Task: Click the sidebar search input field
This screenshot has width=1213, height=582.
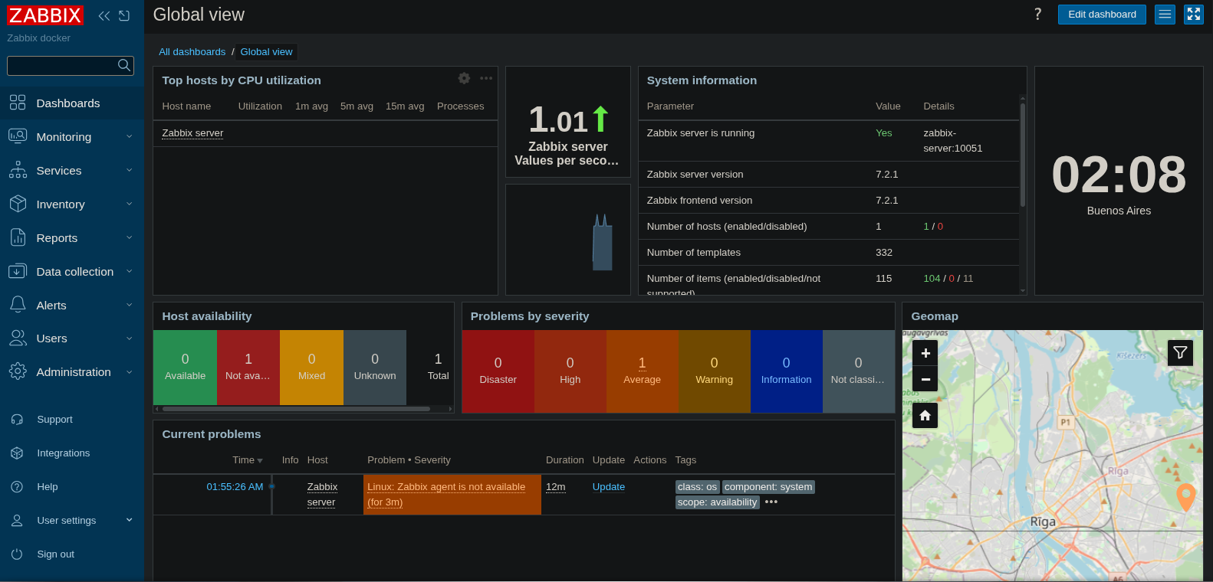Action: click(x=61, y=66)
